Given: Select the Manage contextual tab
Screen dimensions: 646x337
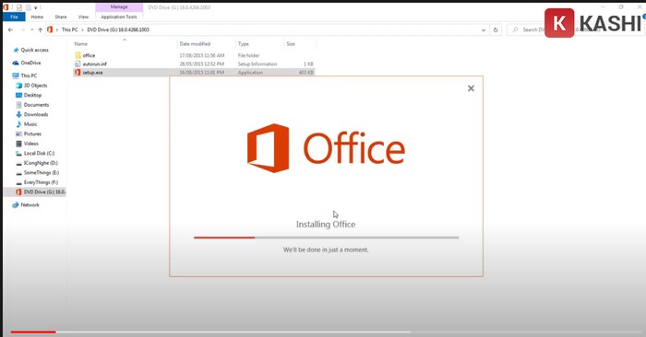Looking at the screenshot, I should 119,7.
